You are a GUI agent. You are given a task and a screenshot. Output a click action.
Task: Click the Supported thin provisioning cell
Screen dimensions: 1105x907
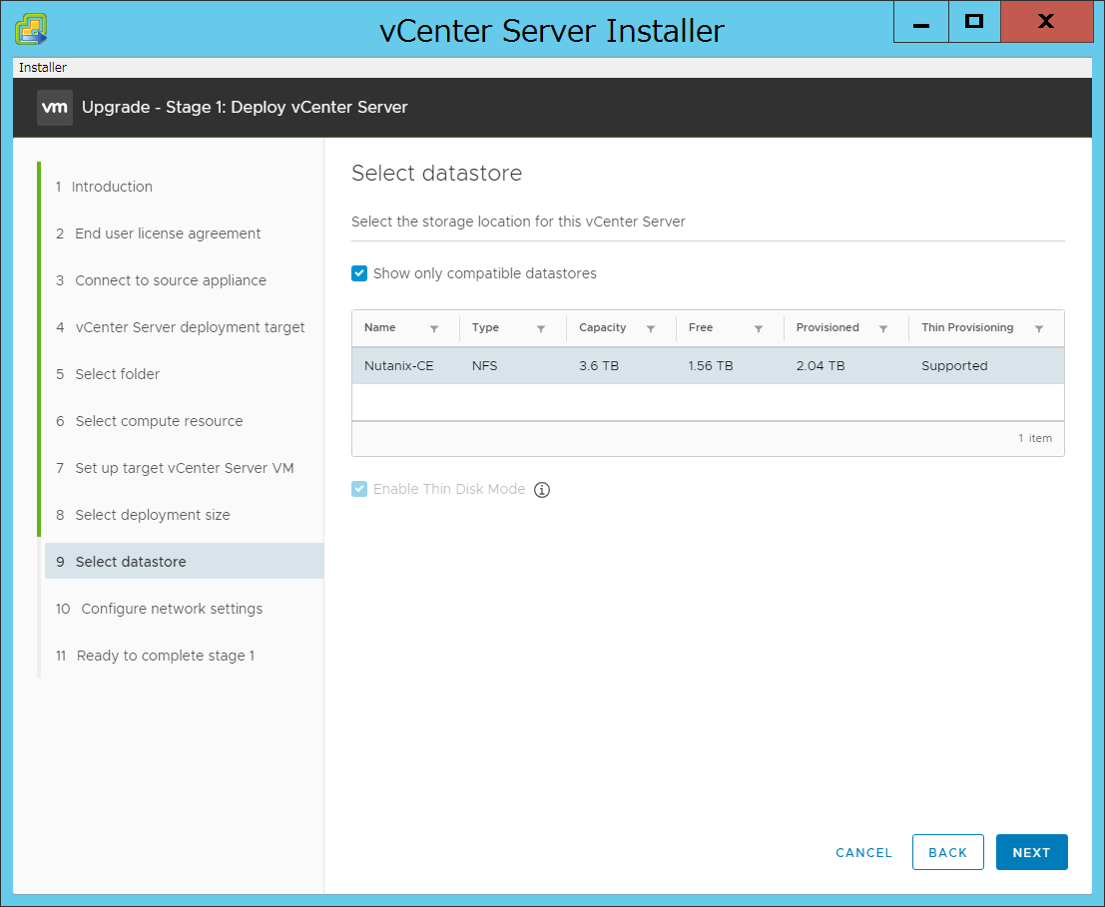coord(954,366)
